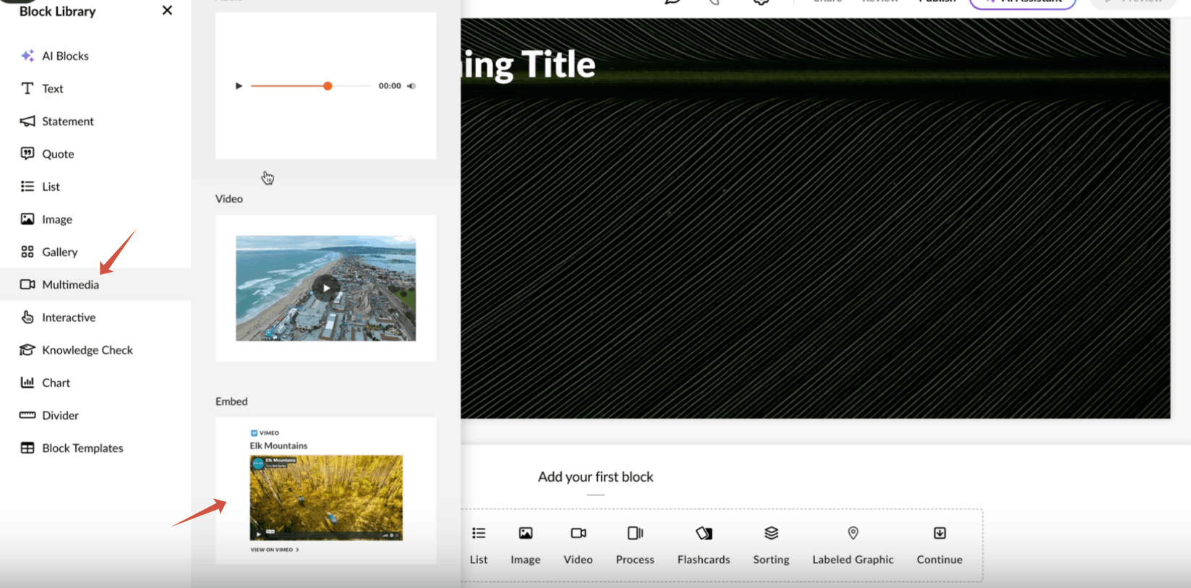Image resolution: width=1191 pixels, height=588 pixels.
Task: Click the Flashcards block icon
Action: (704, 534)
